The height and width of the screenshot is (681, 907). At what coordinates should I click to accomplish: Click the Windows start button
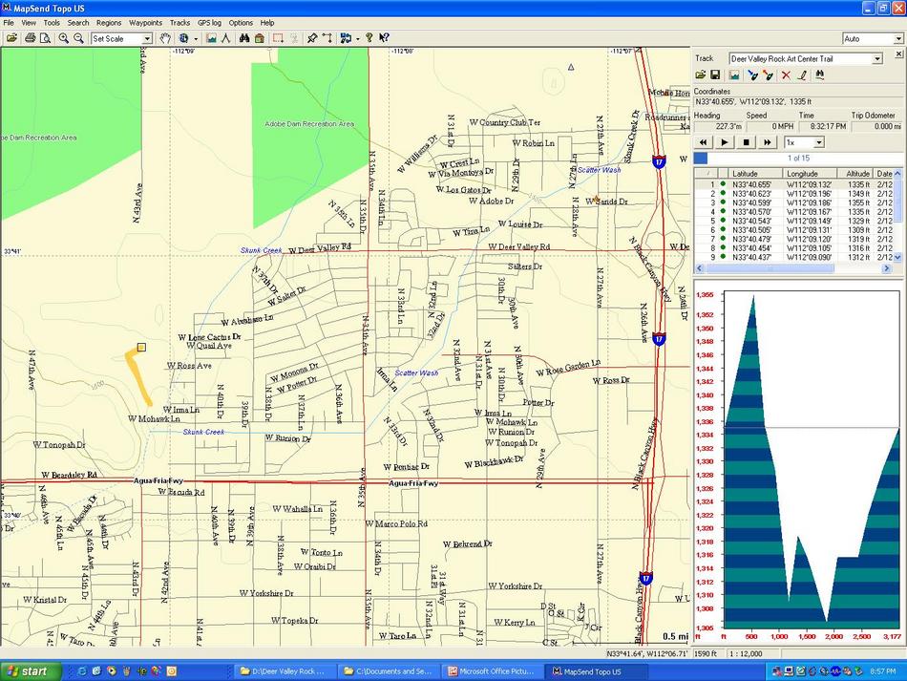pyautogui.click(x=31, y=671)
